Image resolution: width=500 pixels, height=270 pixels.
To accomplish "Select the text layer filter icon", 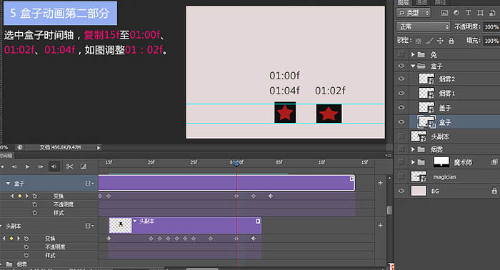I will pos(468,13).
